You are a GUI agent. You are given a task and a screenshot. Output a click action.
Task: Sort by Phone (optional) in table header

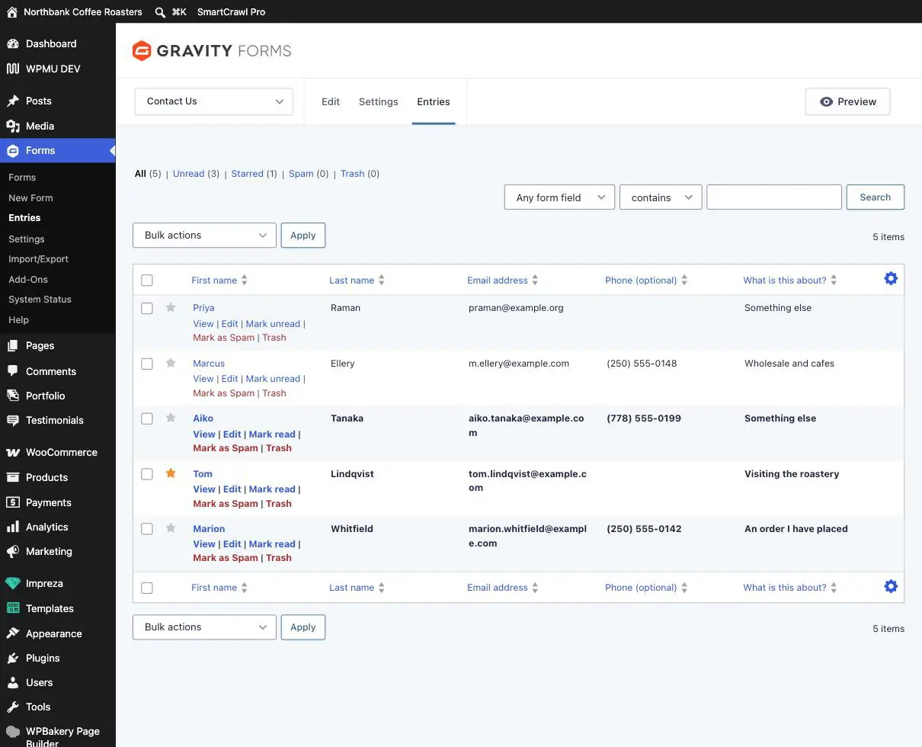pos(646,281)
